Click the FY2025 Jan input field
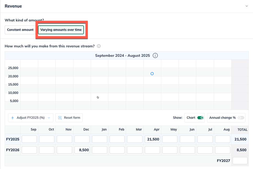 [100, 139]
